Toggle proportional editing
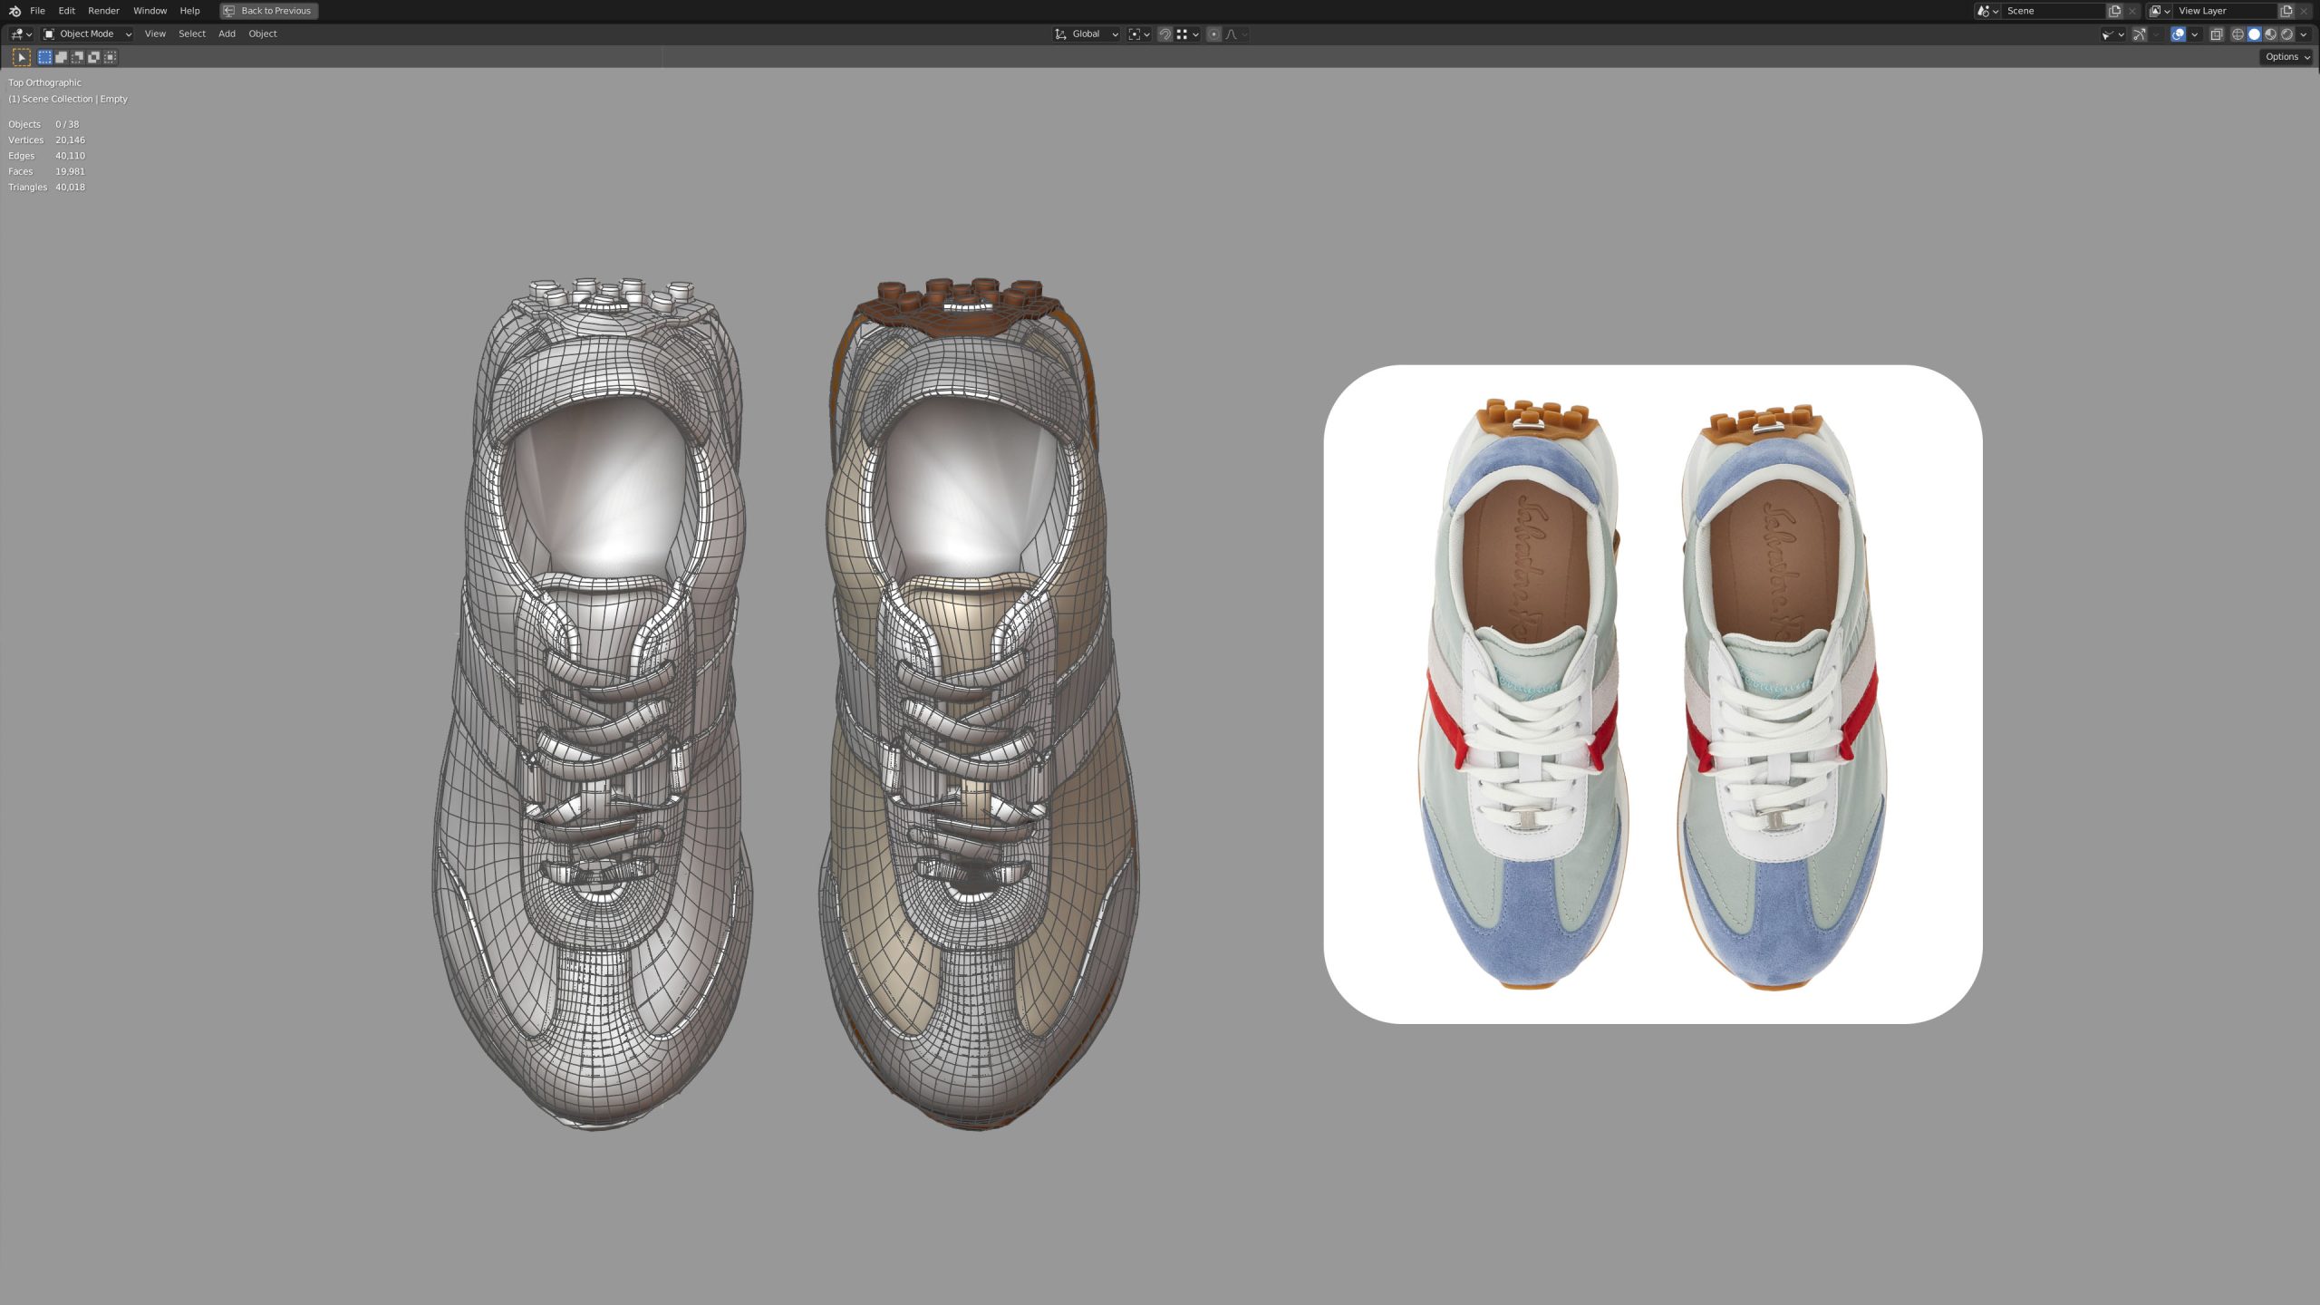2320x1305 pixels. (1214, 34)
